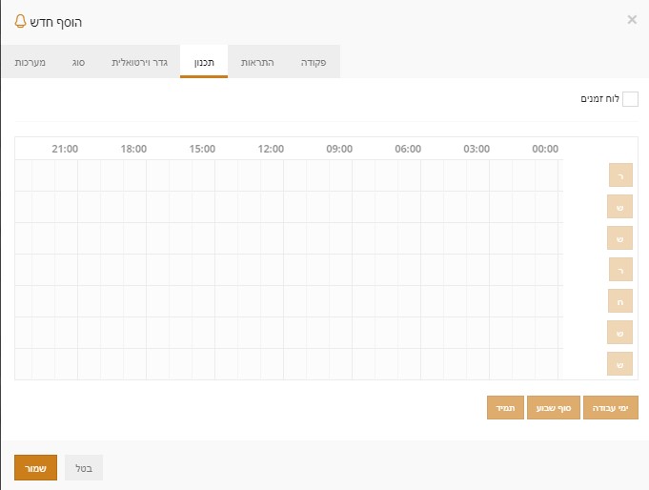The width and height of the screenshot is (649, 490).
Task: Click the בטל cancel button
Action: coord(84,467)
